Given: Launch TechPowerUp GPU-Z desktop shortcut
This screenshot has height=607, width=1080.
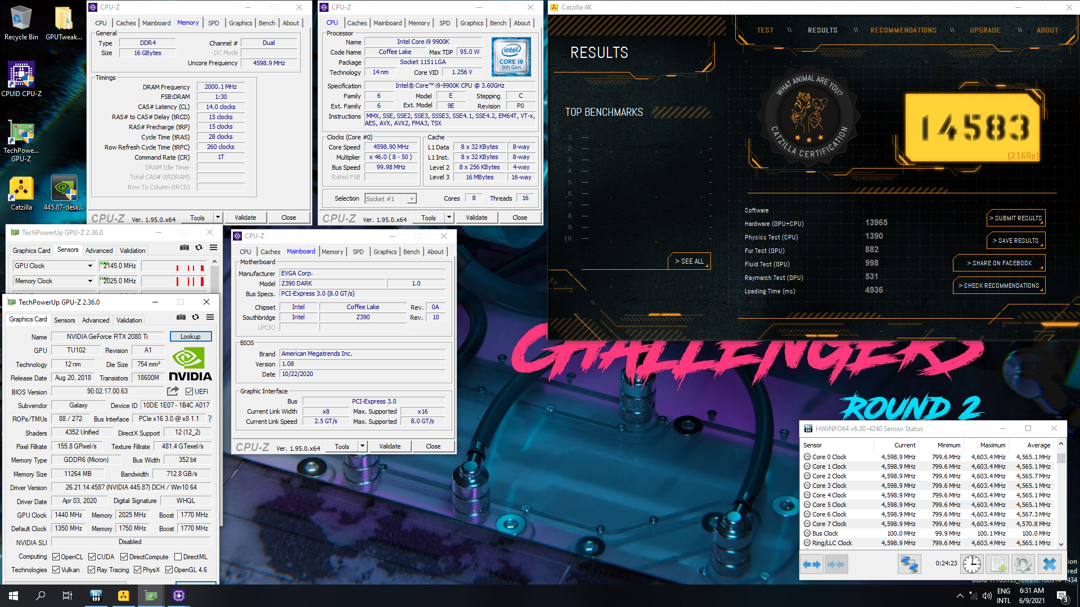Looking at the screenshot, I should 21,140.
